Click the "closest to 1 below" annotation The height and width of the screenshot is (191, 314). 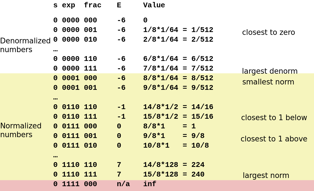(274, 118)
